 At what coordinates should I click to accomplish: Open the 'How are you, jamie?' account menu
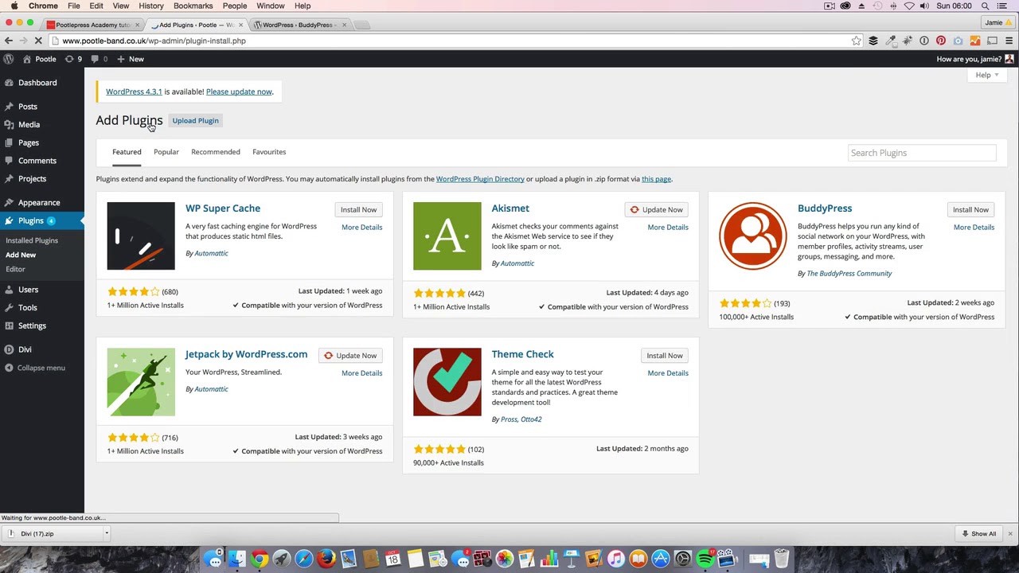click(x=975, y=59)
